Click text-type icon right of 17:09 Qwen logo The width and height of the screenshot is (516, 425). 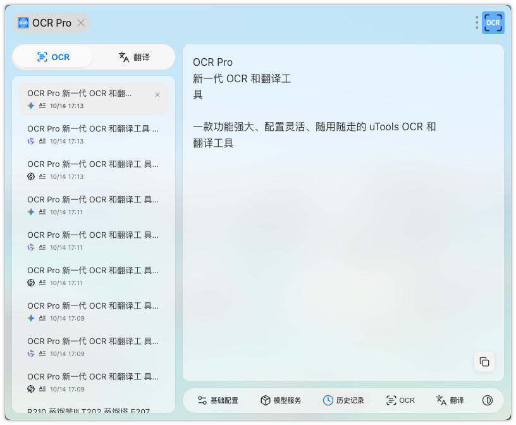coord(42,354)
